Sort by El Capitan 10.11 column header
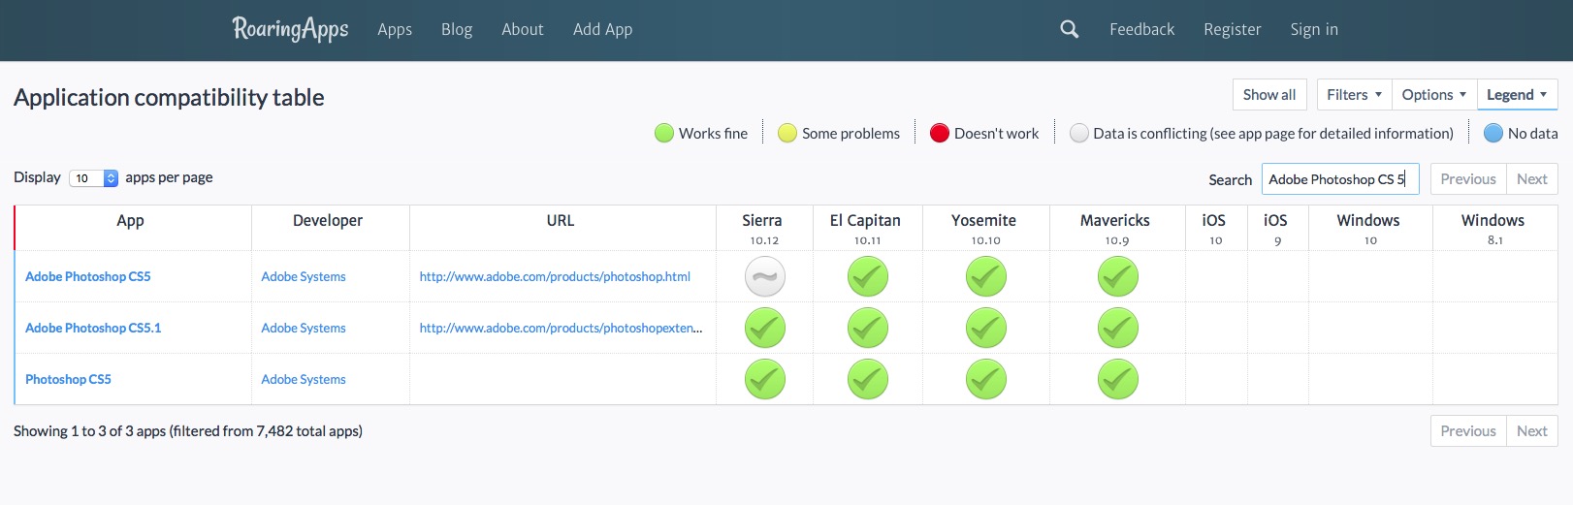 [x=868, y=228]
